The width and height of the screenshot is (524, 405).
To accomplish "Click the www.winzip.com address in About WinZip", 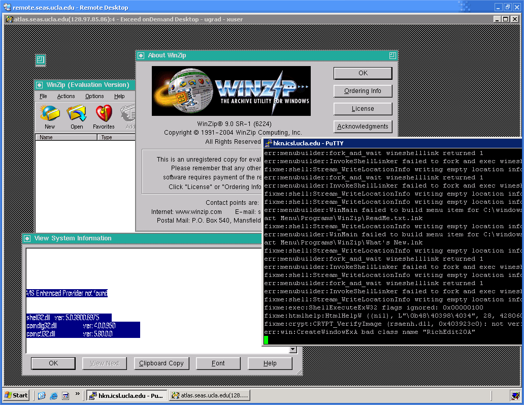I will (199, 212).
